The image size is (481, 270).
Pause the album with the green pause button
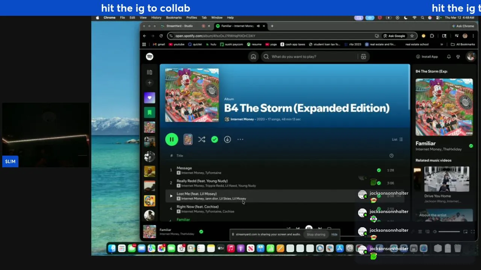171,139
